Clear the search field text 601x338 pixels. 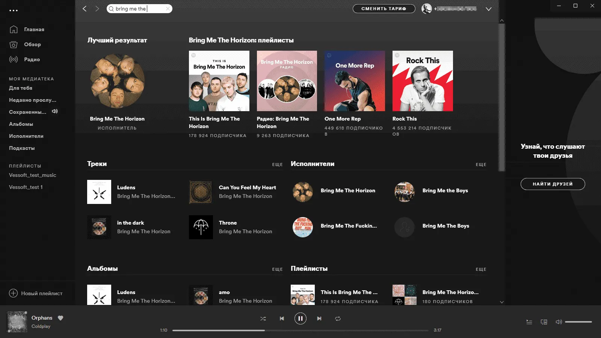click(168, 9)
